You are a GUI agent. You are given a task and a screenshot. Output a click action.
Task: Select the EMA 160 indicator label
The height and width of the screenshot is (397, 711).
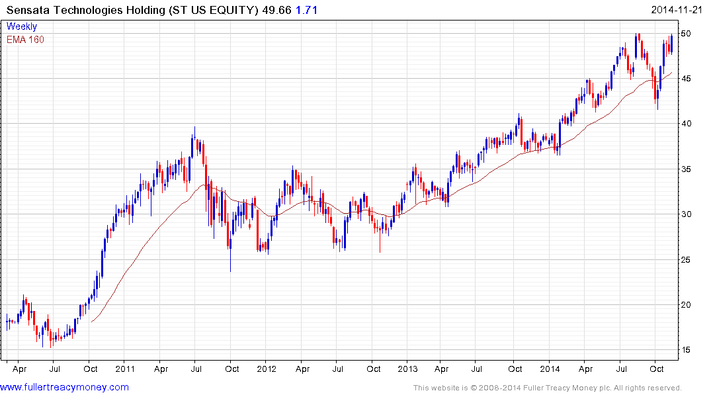[x=25, y=39]
